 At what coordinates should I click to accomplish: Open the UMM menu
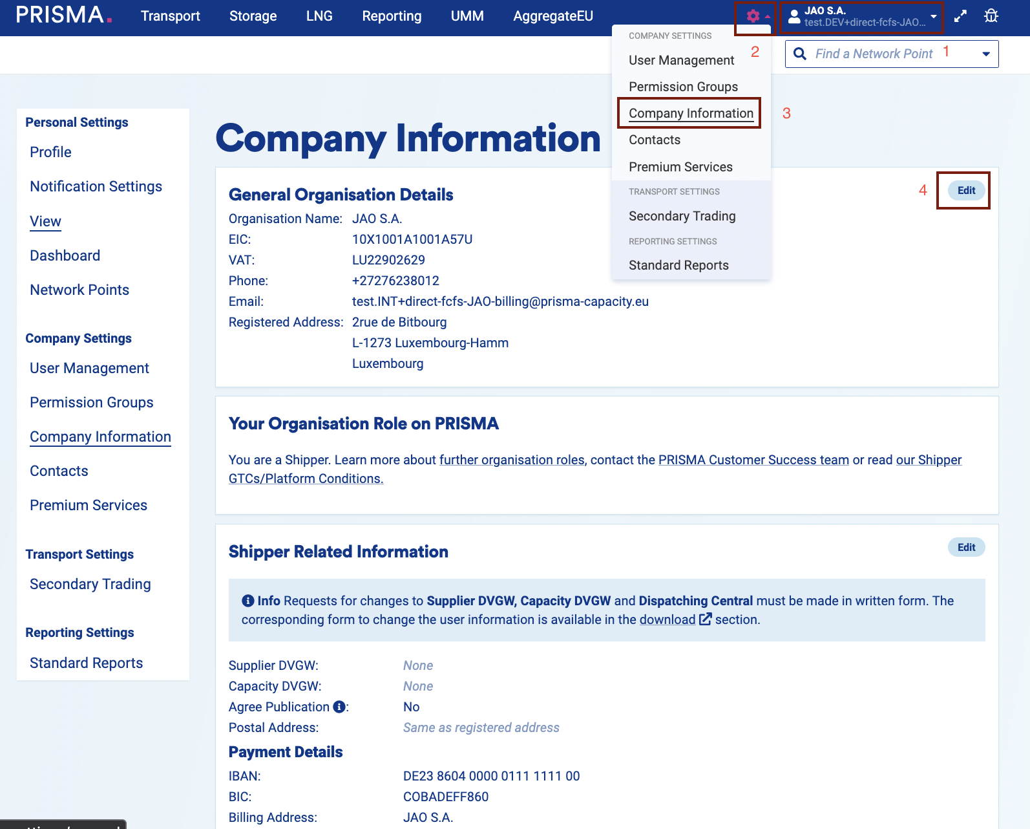(x=467, y=16)
